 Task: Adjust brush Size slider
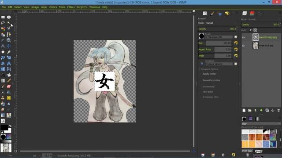[215, 43]
